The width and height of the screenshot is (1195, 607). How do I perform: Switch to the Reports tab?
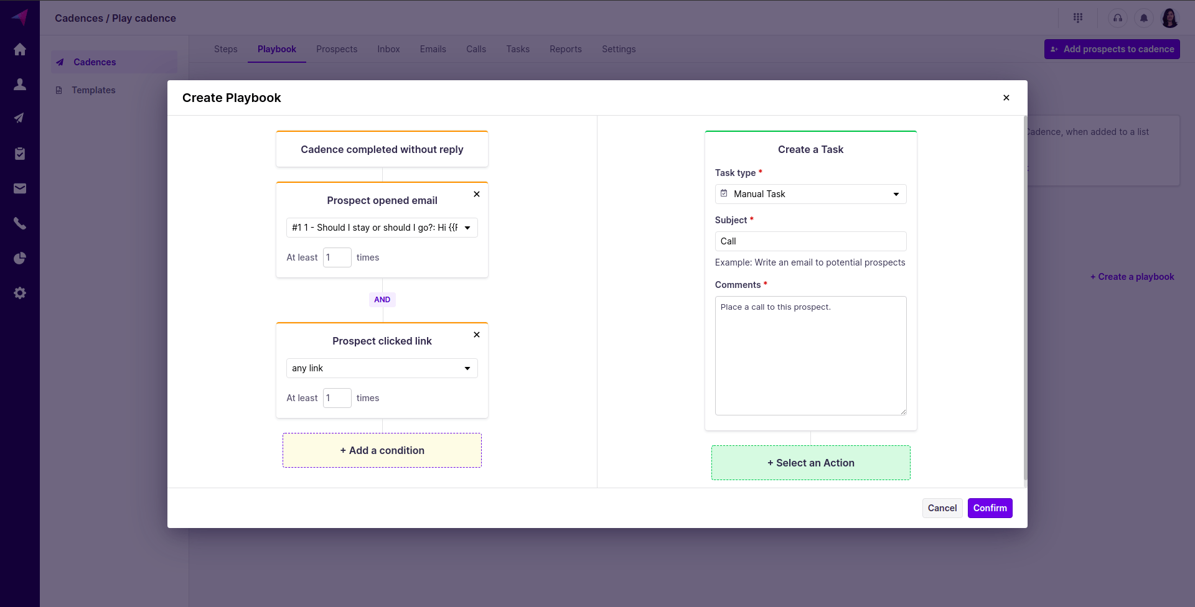click(x=565, y=49)
